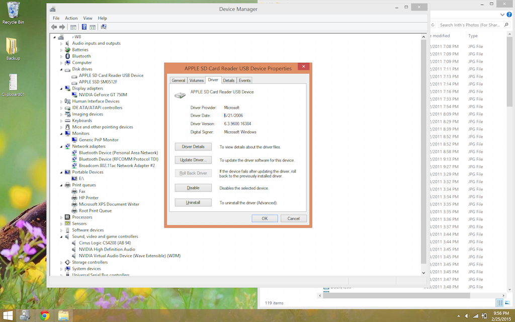Open File Explorer from the taskbar

[x=63, y=316]
